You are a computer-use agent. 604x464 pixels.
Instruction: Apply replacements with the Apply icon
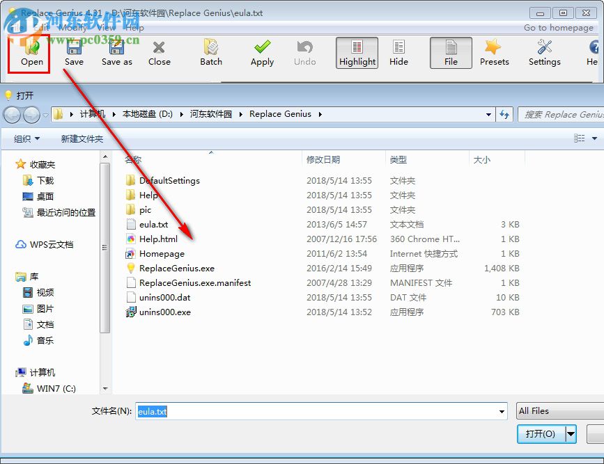click(x=263, y=53)
